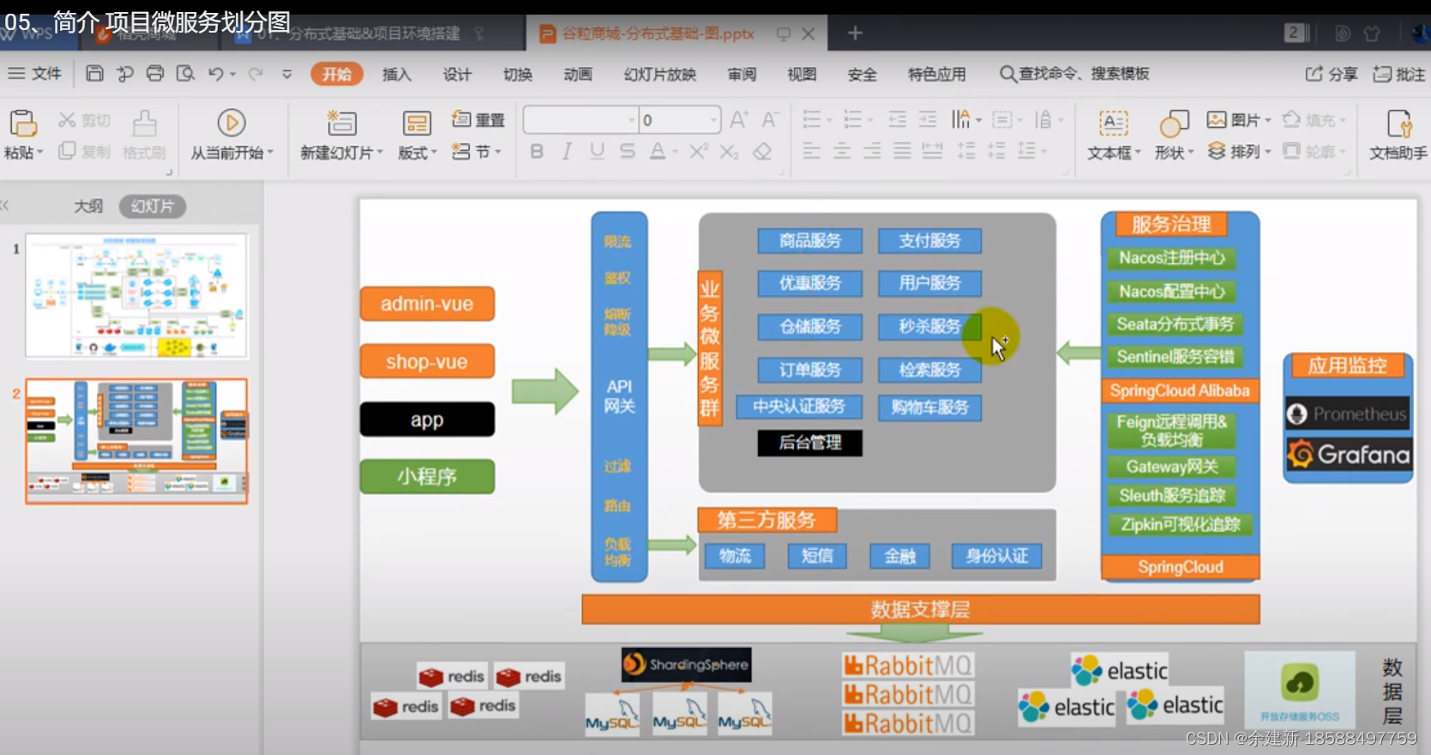The image size is (1431, 755).
Task: Toggle Italic formatting
Action: 567,152
